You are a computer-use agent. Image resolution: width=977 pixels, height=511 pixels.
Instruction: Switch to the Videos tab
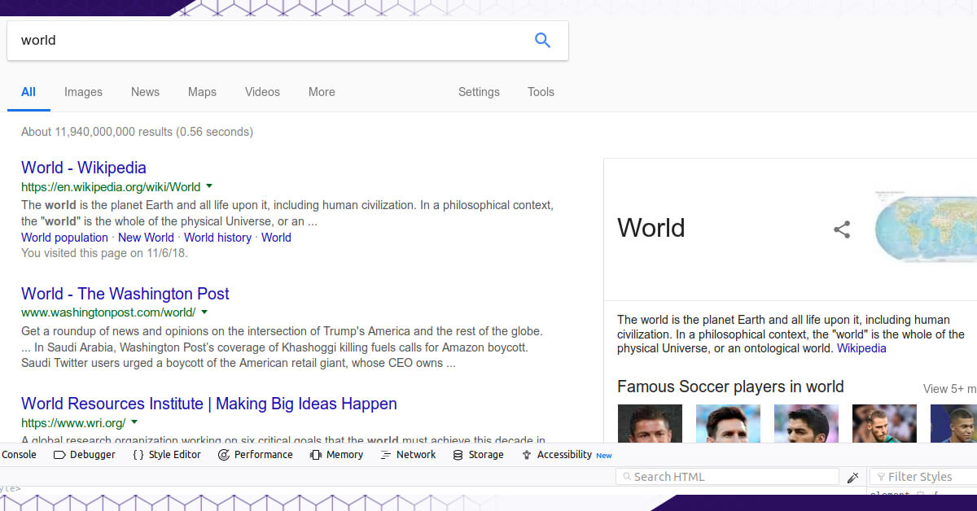(x=262, y=92)
